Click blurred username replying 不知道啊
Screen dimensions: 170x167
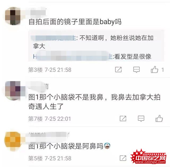54,38
